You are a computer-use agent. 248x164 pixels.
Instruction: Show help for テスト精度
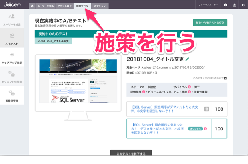pyautogui.click(x=189, y=92)
